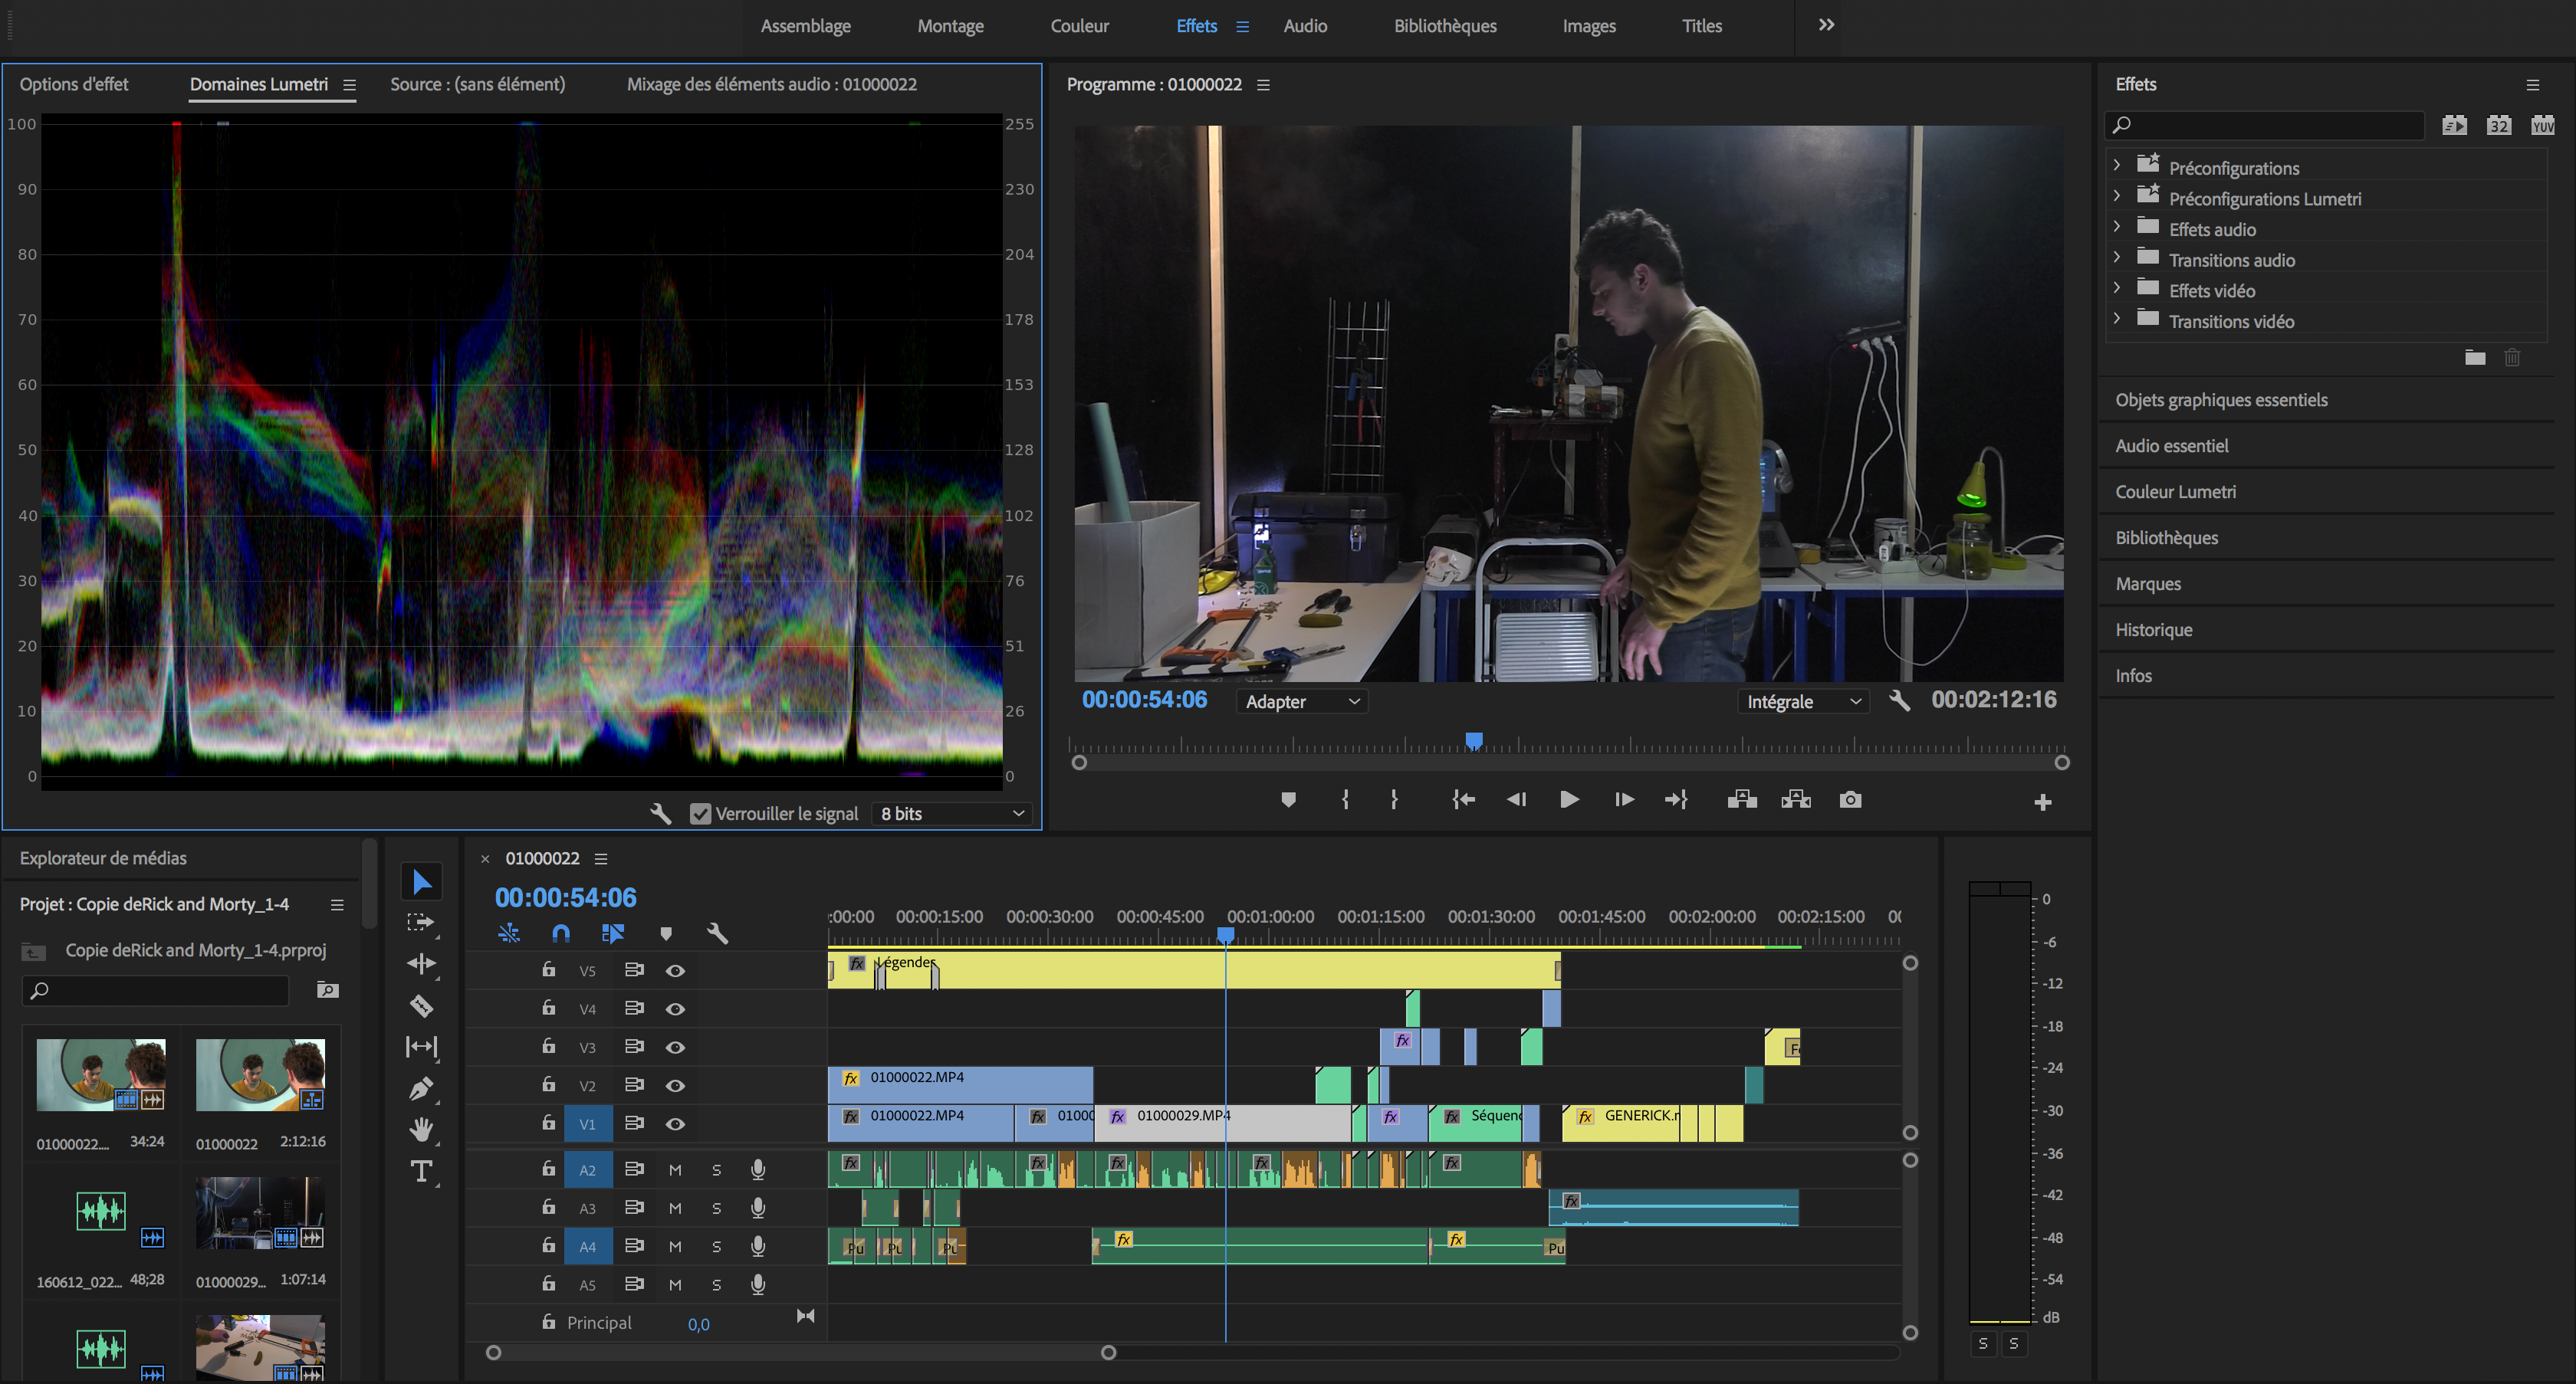Open the Adapter zoom dropdown

pyautogui.click(x=1300, y=700)
